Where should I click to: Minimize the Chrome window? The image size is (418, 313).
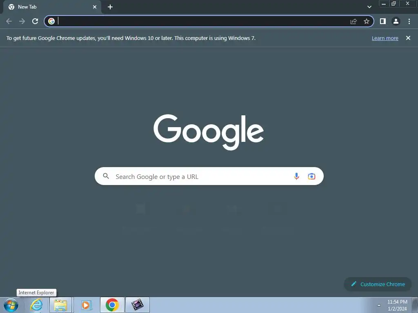pos(384,4)
